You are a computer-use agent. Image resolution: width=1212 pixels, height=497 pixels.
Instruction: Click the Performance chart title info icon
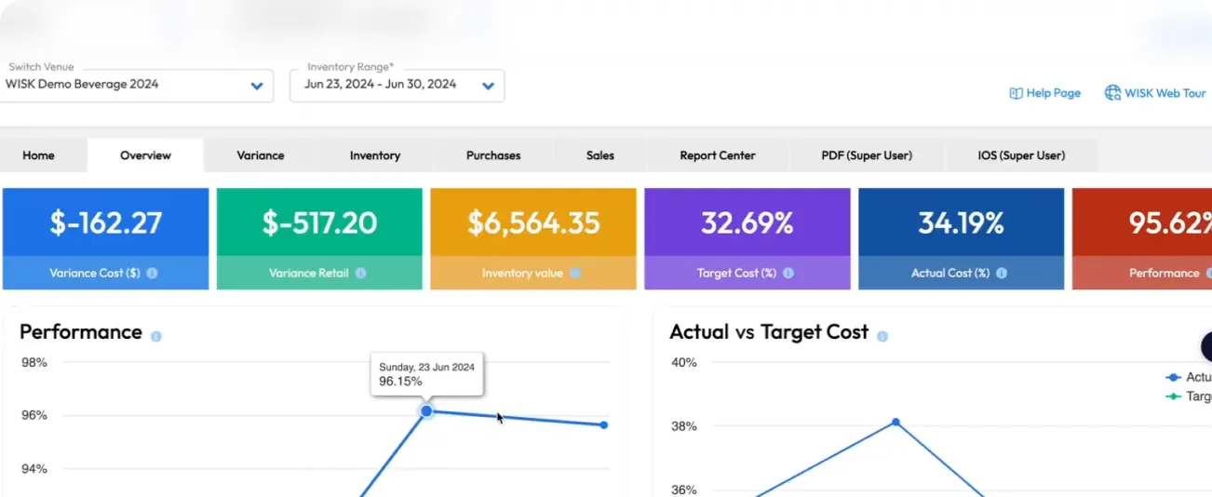click(x=156, y=336)
